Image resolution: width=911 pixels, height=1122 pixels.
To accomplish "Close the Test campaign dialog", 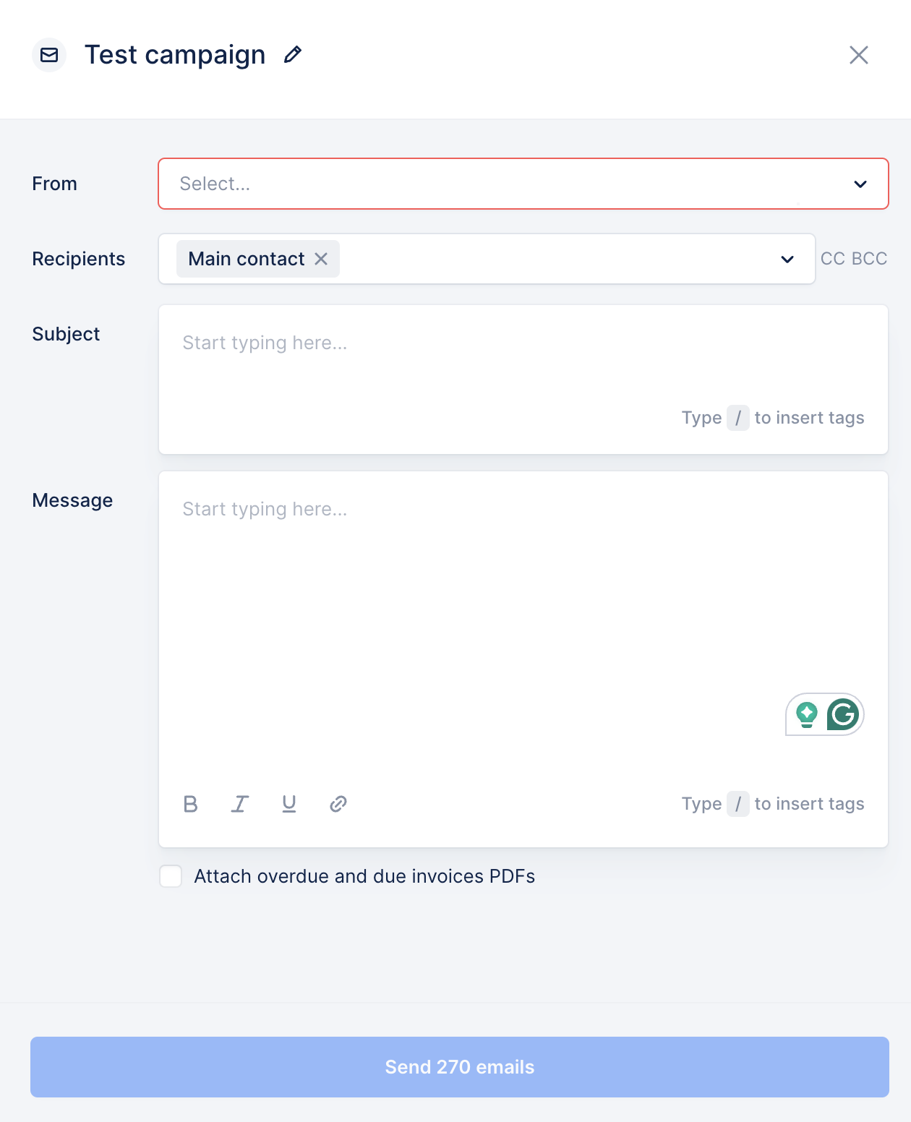I will click(859, 55).
